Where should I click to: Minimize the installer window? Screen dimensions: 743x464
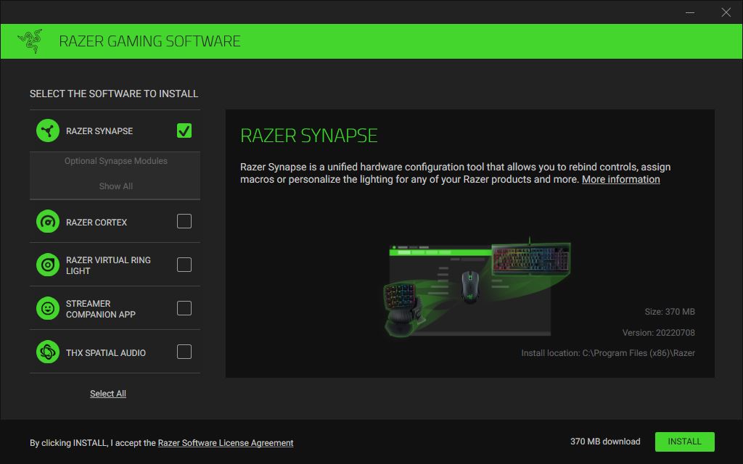(x=690, y=12)
